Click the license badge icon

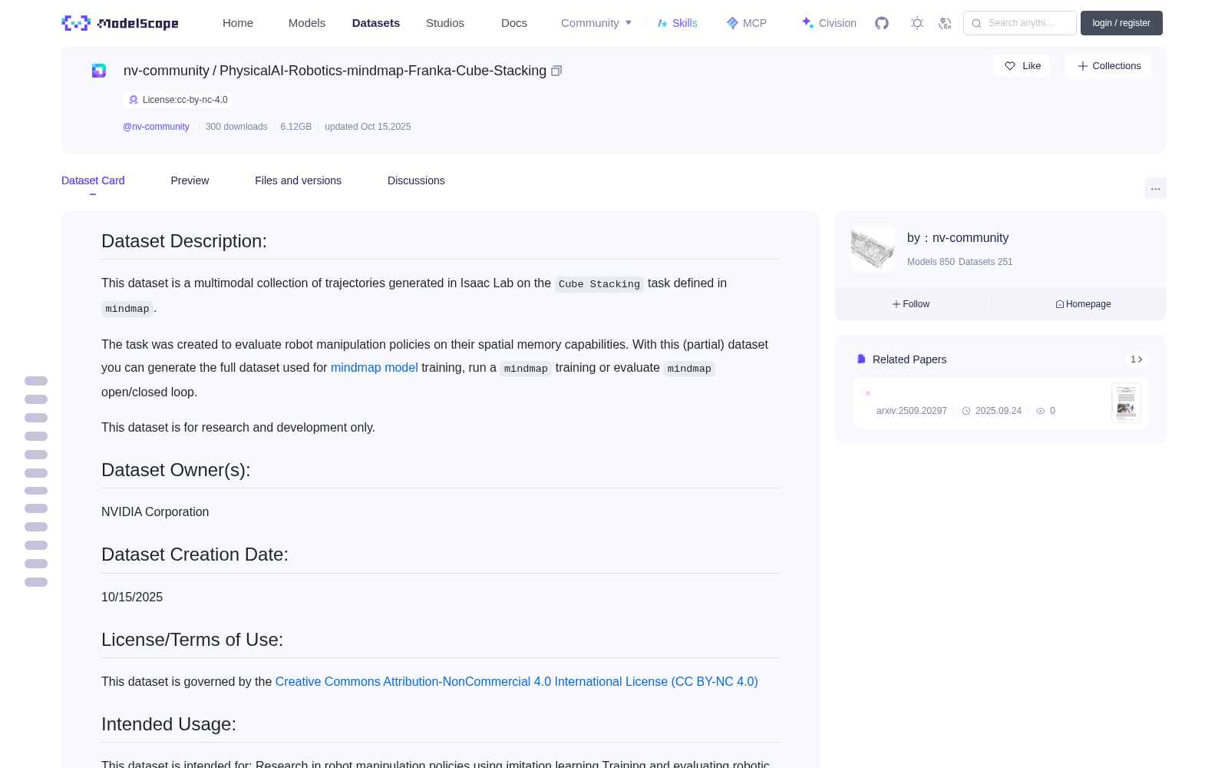tap(134, 100)
